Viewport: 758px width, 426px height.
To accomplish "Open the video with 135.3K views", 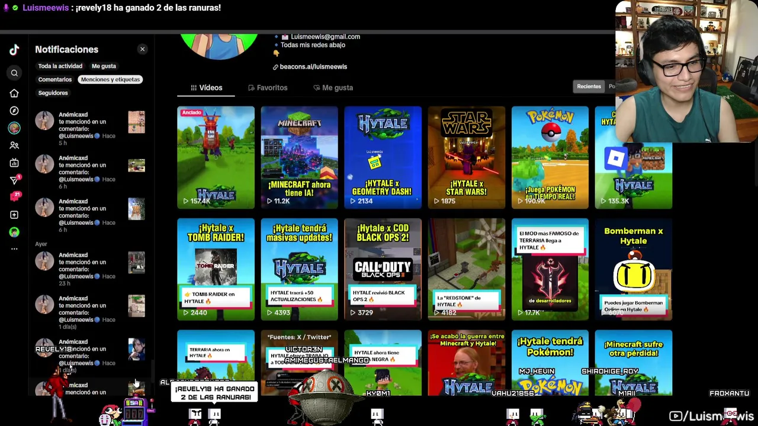I will click(x=634, y=157).
